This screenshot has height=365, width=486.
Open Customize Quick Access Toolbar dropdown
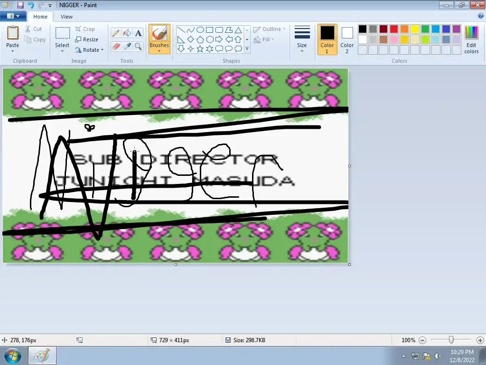click(x=50, y=5)
